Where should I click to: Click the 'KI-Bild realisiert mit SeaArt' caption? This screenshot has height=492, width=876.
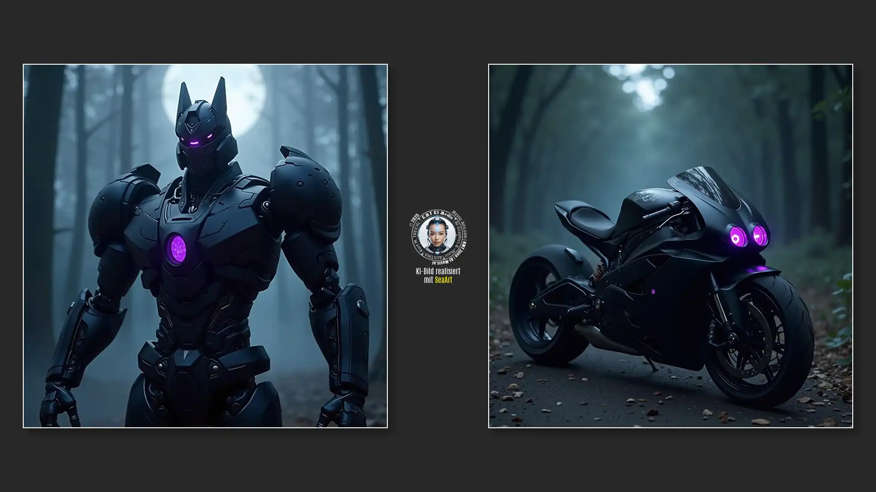pyautogui.click(x=438, y=276)
